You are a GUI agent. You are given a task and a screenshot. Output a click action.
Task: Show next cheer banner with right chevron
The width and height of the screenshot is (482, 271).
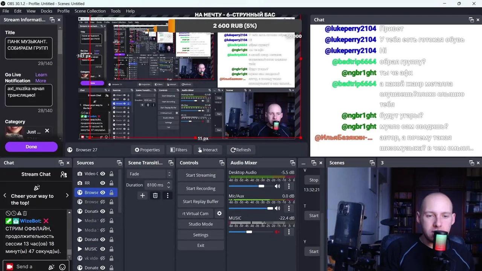[67, 195]
